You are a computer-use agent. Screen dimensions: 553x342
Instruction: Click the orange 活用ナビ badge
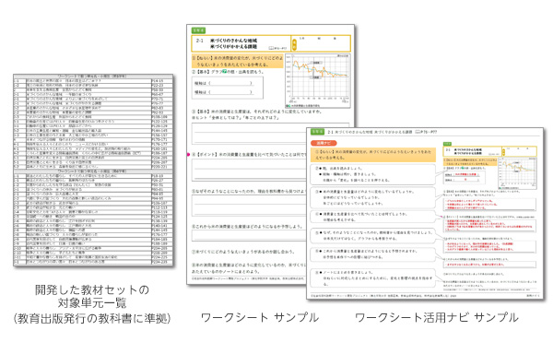[324, 143]
